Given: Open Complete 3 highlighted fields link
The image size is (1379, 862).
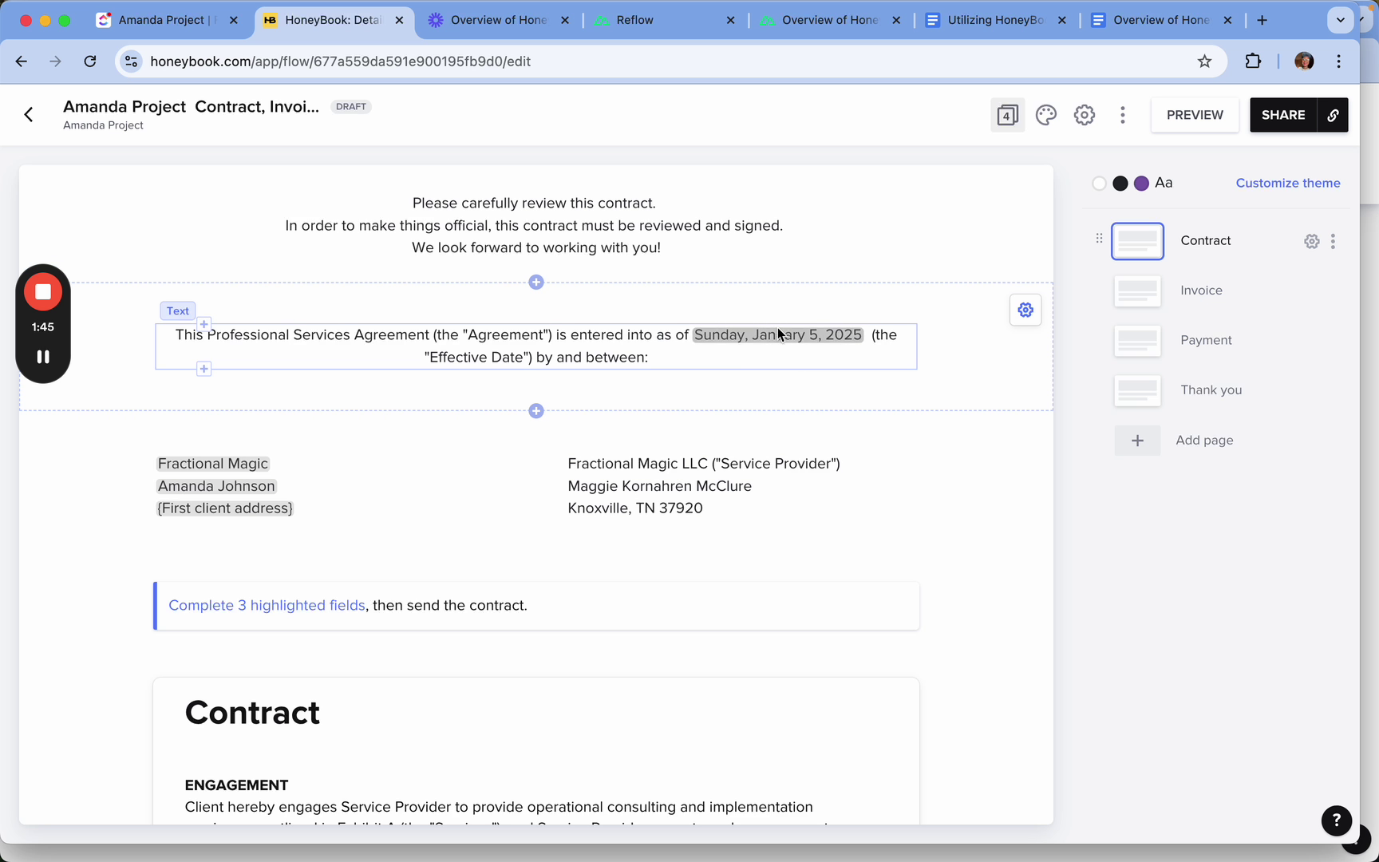Looking at the screenshot, I should [x=267, y=606].
